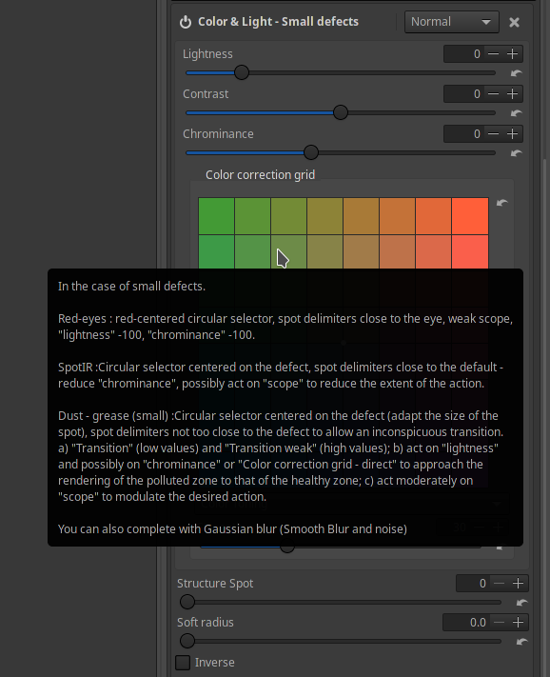Increase Lightness with plus button
Viewport: 550px width, 677px height.
pos(513,54)
